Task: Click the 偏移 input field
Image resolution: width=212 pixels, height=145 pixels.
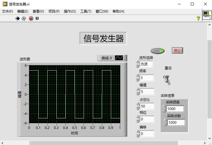Action: coord(147,134)
